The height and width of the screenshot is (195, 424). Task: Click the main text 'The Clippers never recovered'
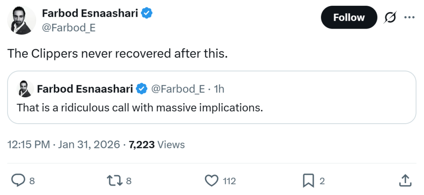(117, 54)
